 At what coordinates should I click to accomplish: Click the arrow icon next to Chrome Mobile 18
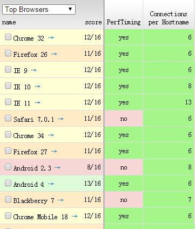coord(75,216)
